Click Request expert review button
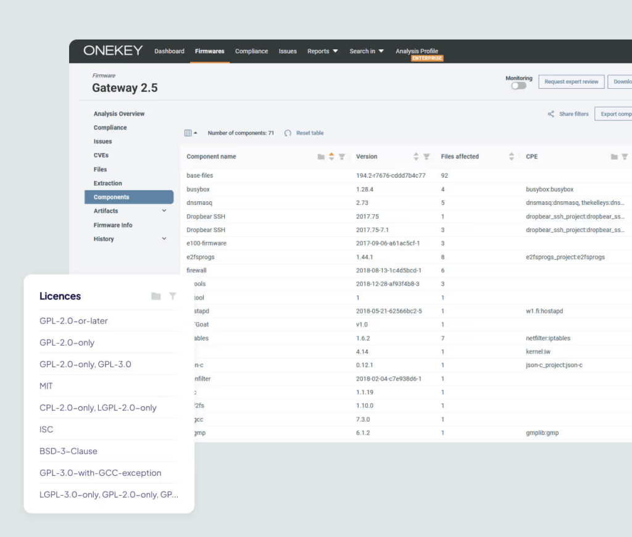 pyautogui.click(x=571, y=81)
